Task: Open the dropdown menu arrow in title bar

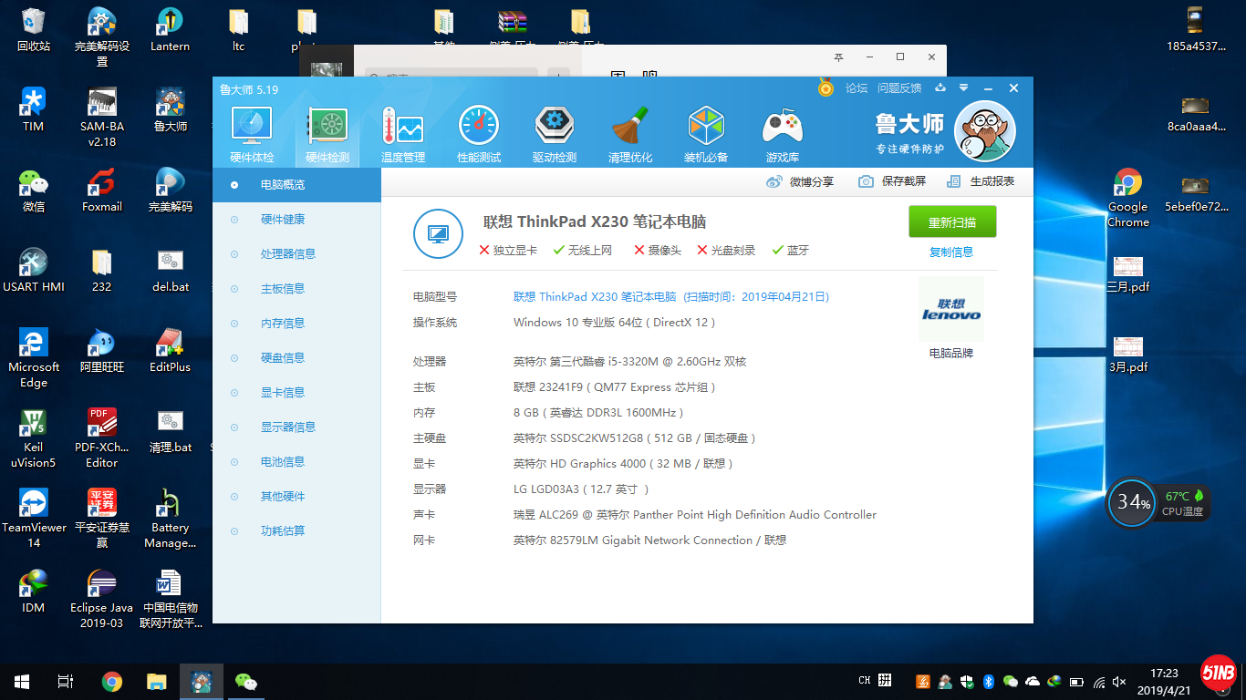Action: tap(963, 88)
